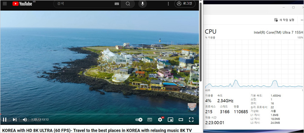Go to YouTube home via logo
This screenshot has width=304, height=133.
pyautogui.click(x=22, y=4)
